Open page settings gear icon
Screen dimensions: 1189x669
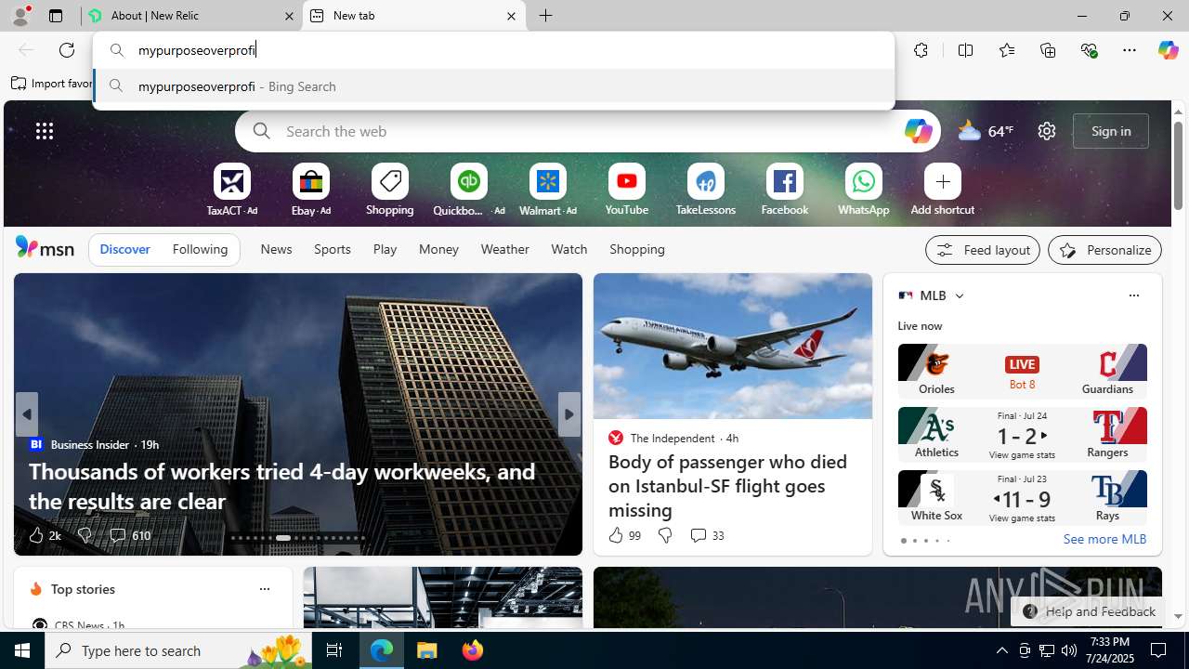(1046, 131)
